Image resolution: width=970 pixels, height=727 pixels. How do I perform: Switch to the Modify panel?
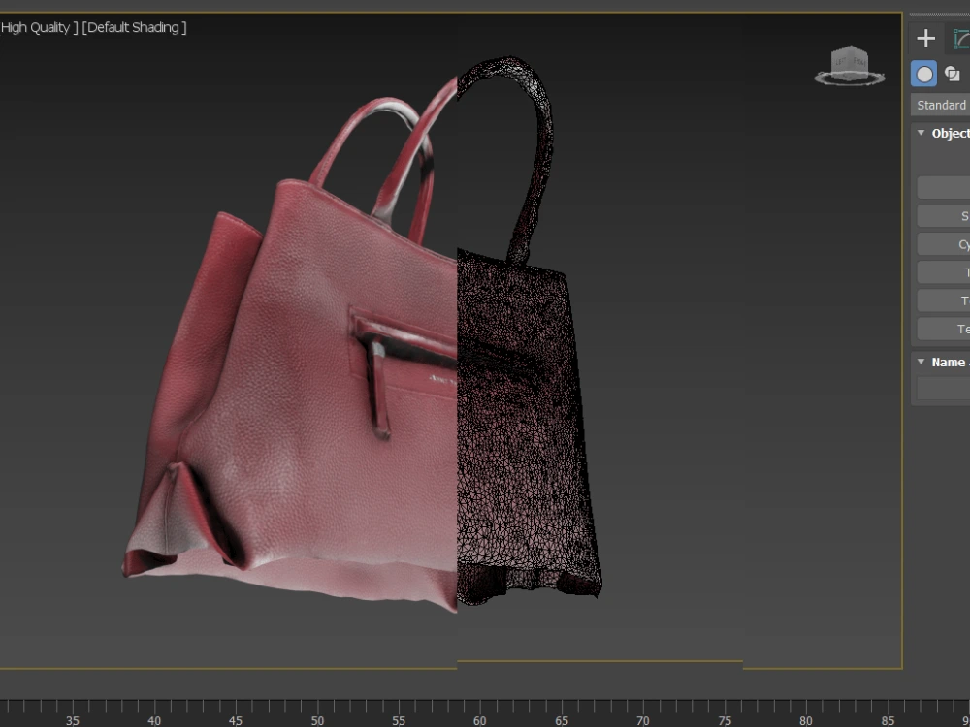(x=963, y=38)
